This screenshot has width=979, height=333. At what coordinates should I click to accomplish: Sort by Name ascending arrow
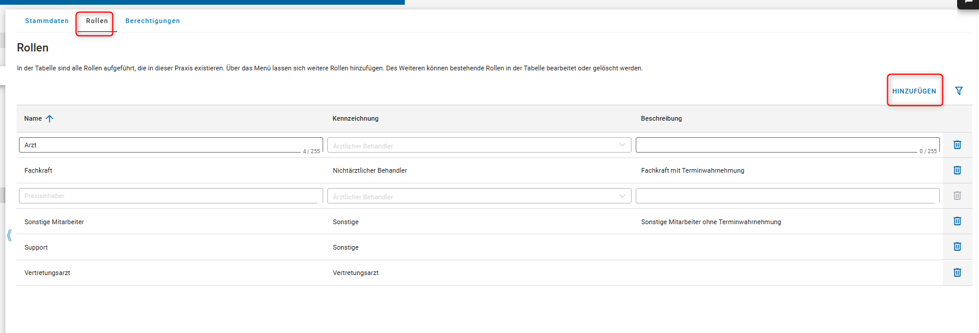tap(50, 119)
